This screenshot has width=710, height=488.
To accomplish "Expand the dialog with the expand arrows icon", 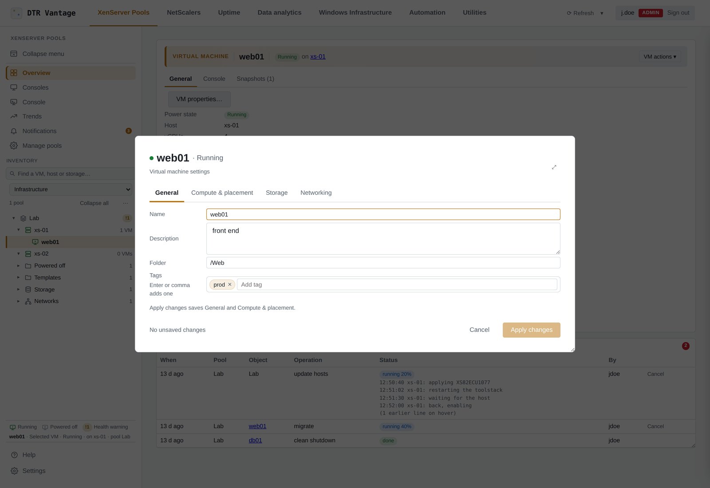I will (554, 167).
